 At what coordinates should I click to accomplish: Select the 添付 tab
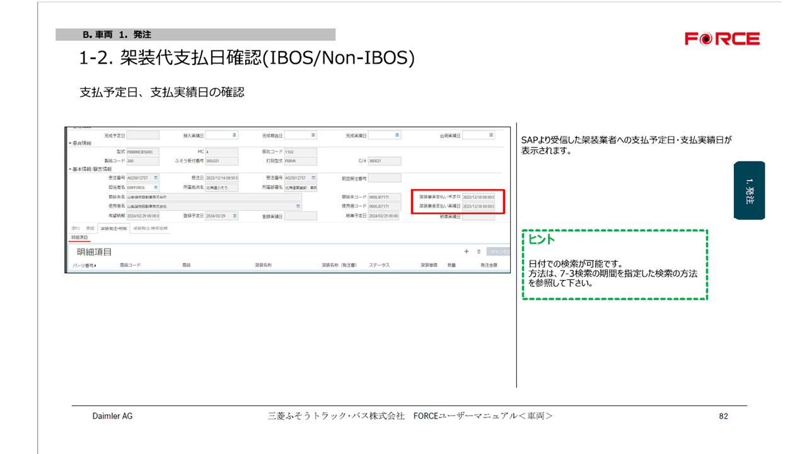(75, 228)
